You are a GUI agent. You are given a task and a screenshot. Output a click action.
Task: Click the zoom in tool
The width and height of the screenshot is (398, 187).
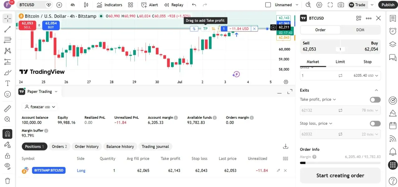[x=7, y=120]
